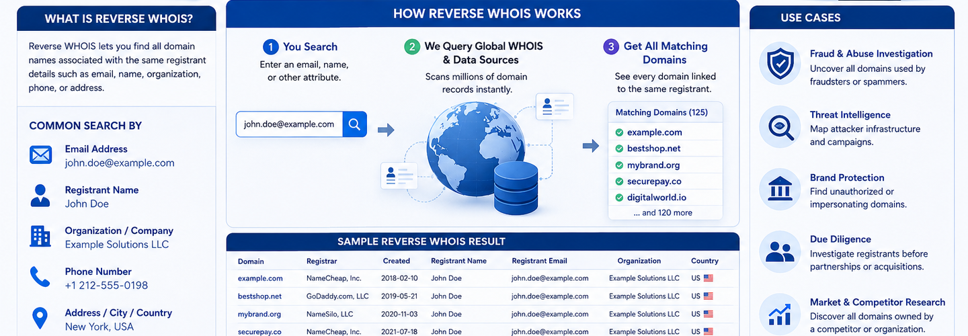Image resolution: width=968 pixels, height=336 pixels.
Task: Click the US flag in bestshop.net row
Action: (x=709, y=296)
